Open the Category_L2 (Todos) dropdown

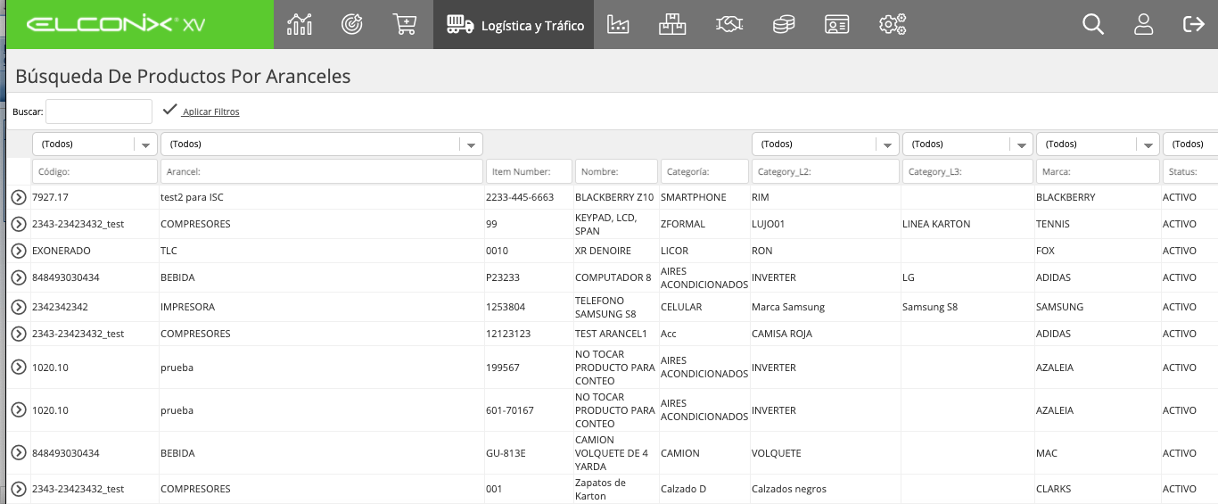click(x=825, y=144)
